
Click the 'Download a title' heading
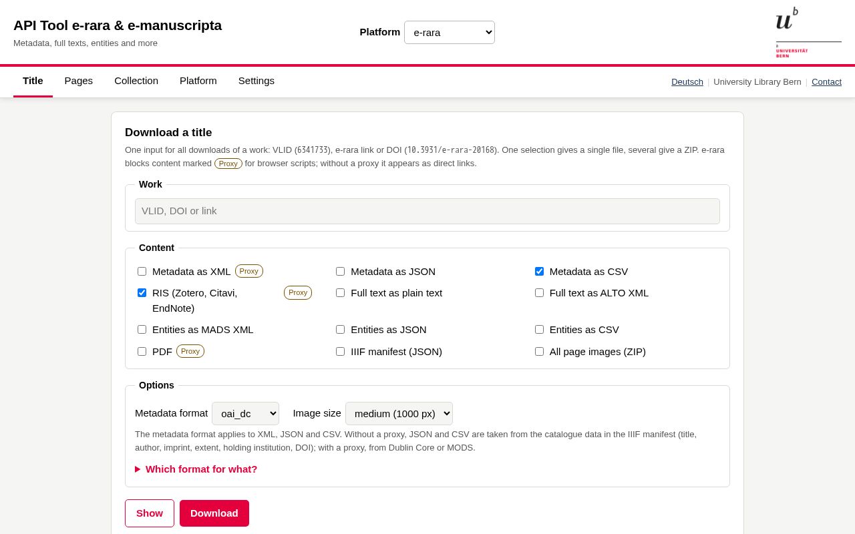(168, 132)
